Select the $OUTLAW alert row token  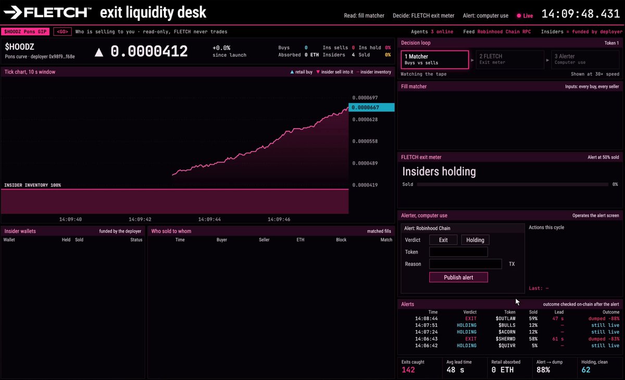click(506, 319)
